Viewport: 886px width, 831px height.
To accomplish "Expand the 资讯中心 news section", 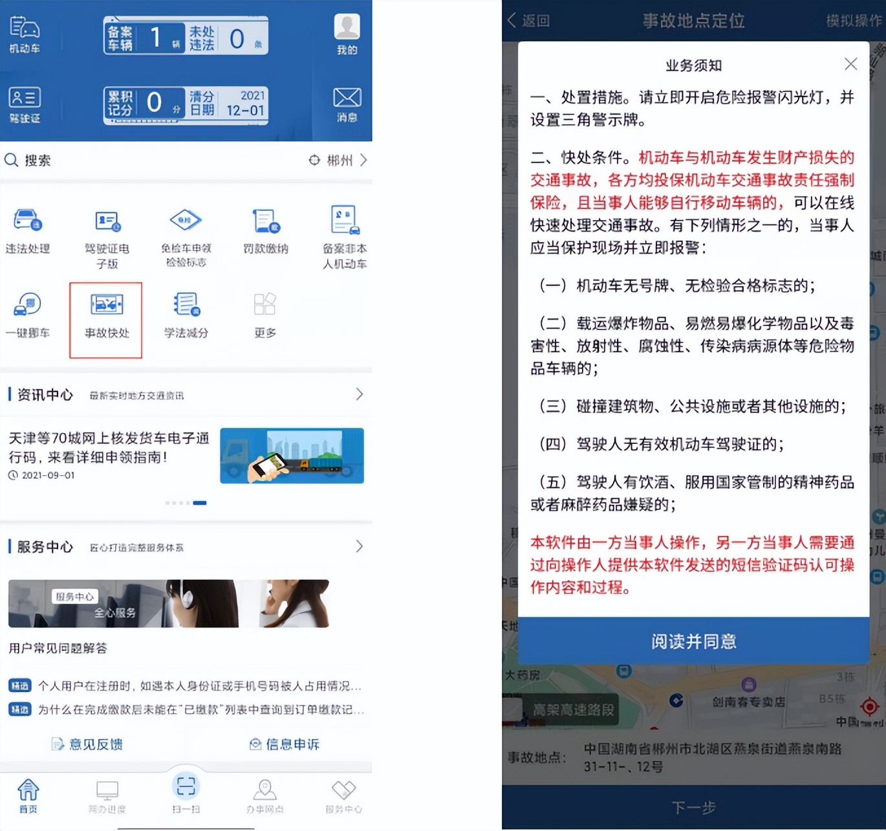I will (360, 394).
